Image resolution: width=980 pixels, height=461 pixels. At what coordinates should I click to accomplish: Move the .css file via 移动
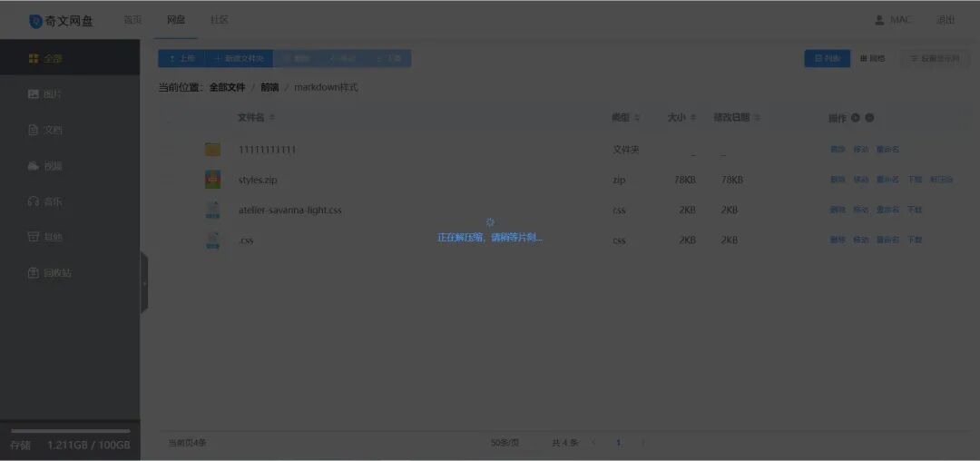(860, 240)
